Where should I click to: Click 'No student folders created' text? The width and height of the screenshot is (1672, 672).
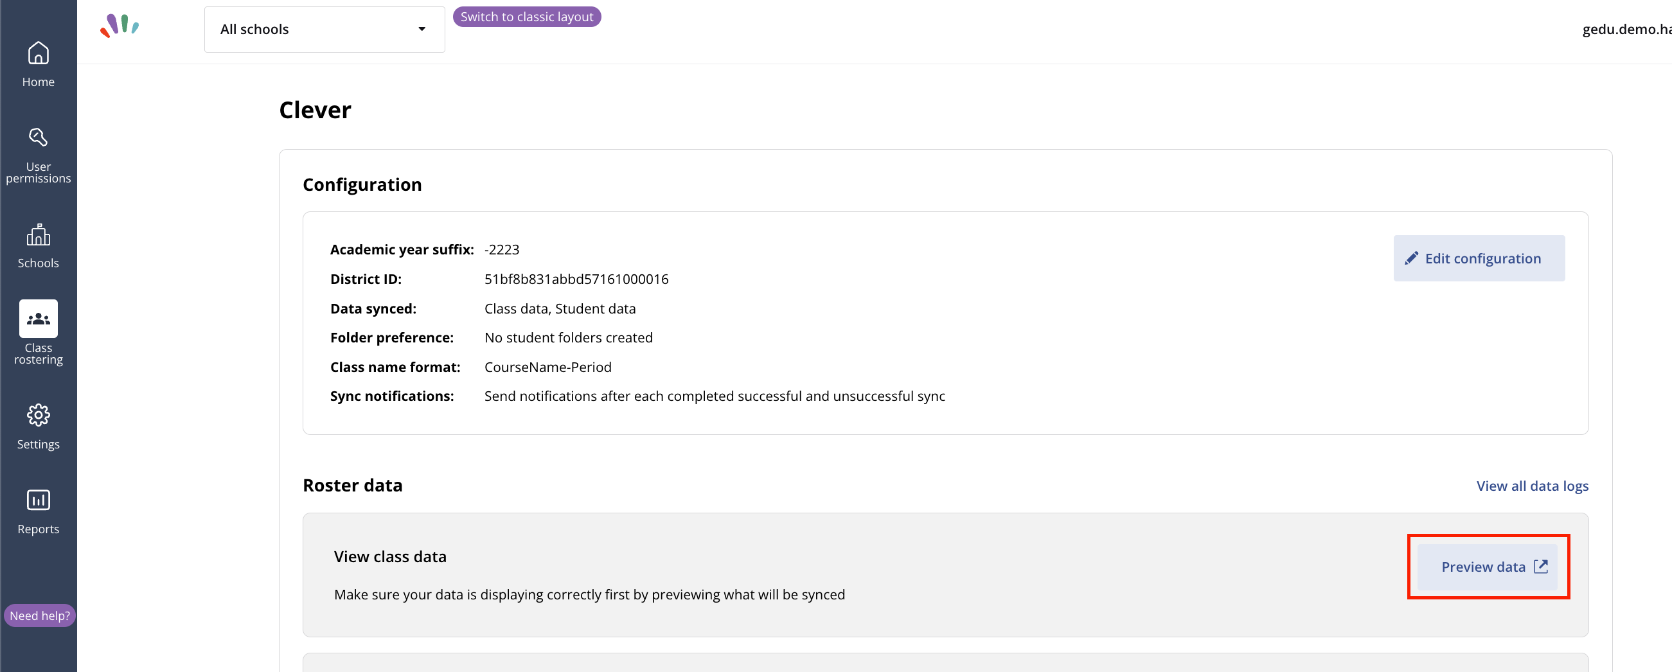tap(569, 338)
